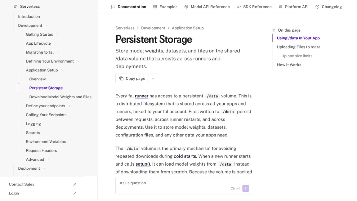Click breadcrumb chevron after Development
Viewport: 357px width, 201px height.
(x=168, y=28)
